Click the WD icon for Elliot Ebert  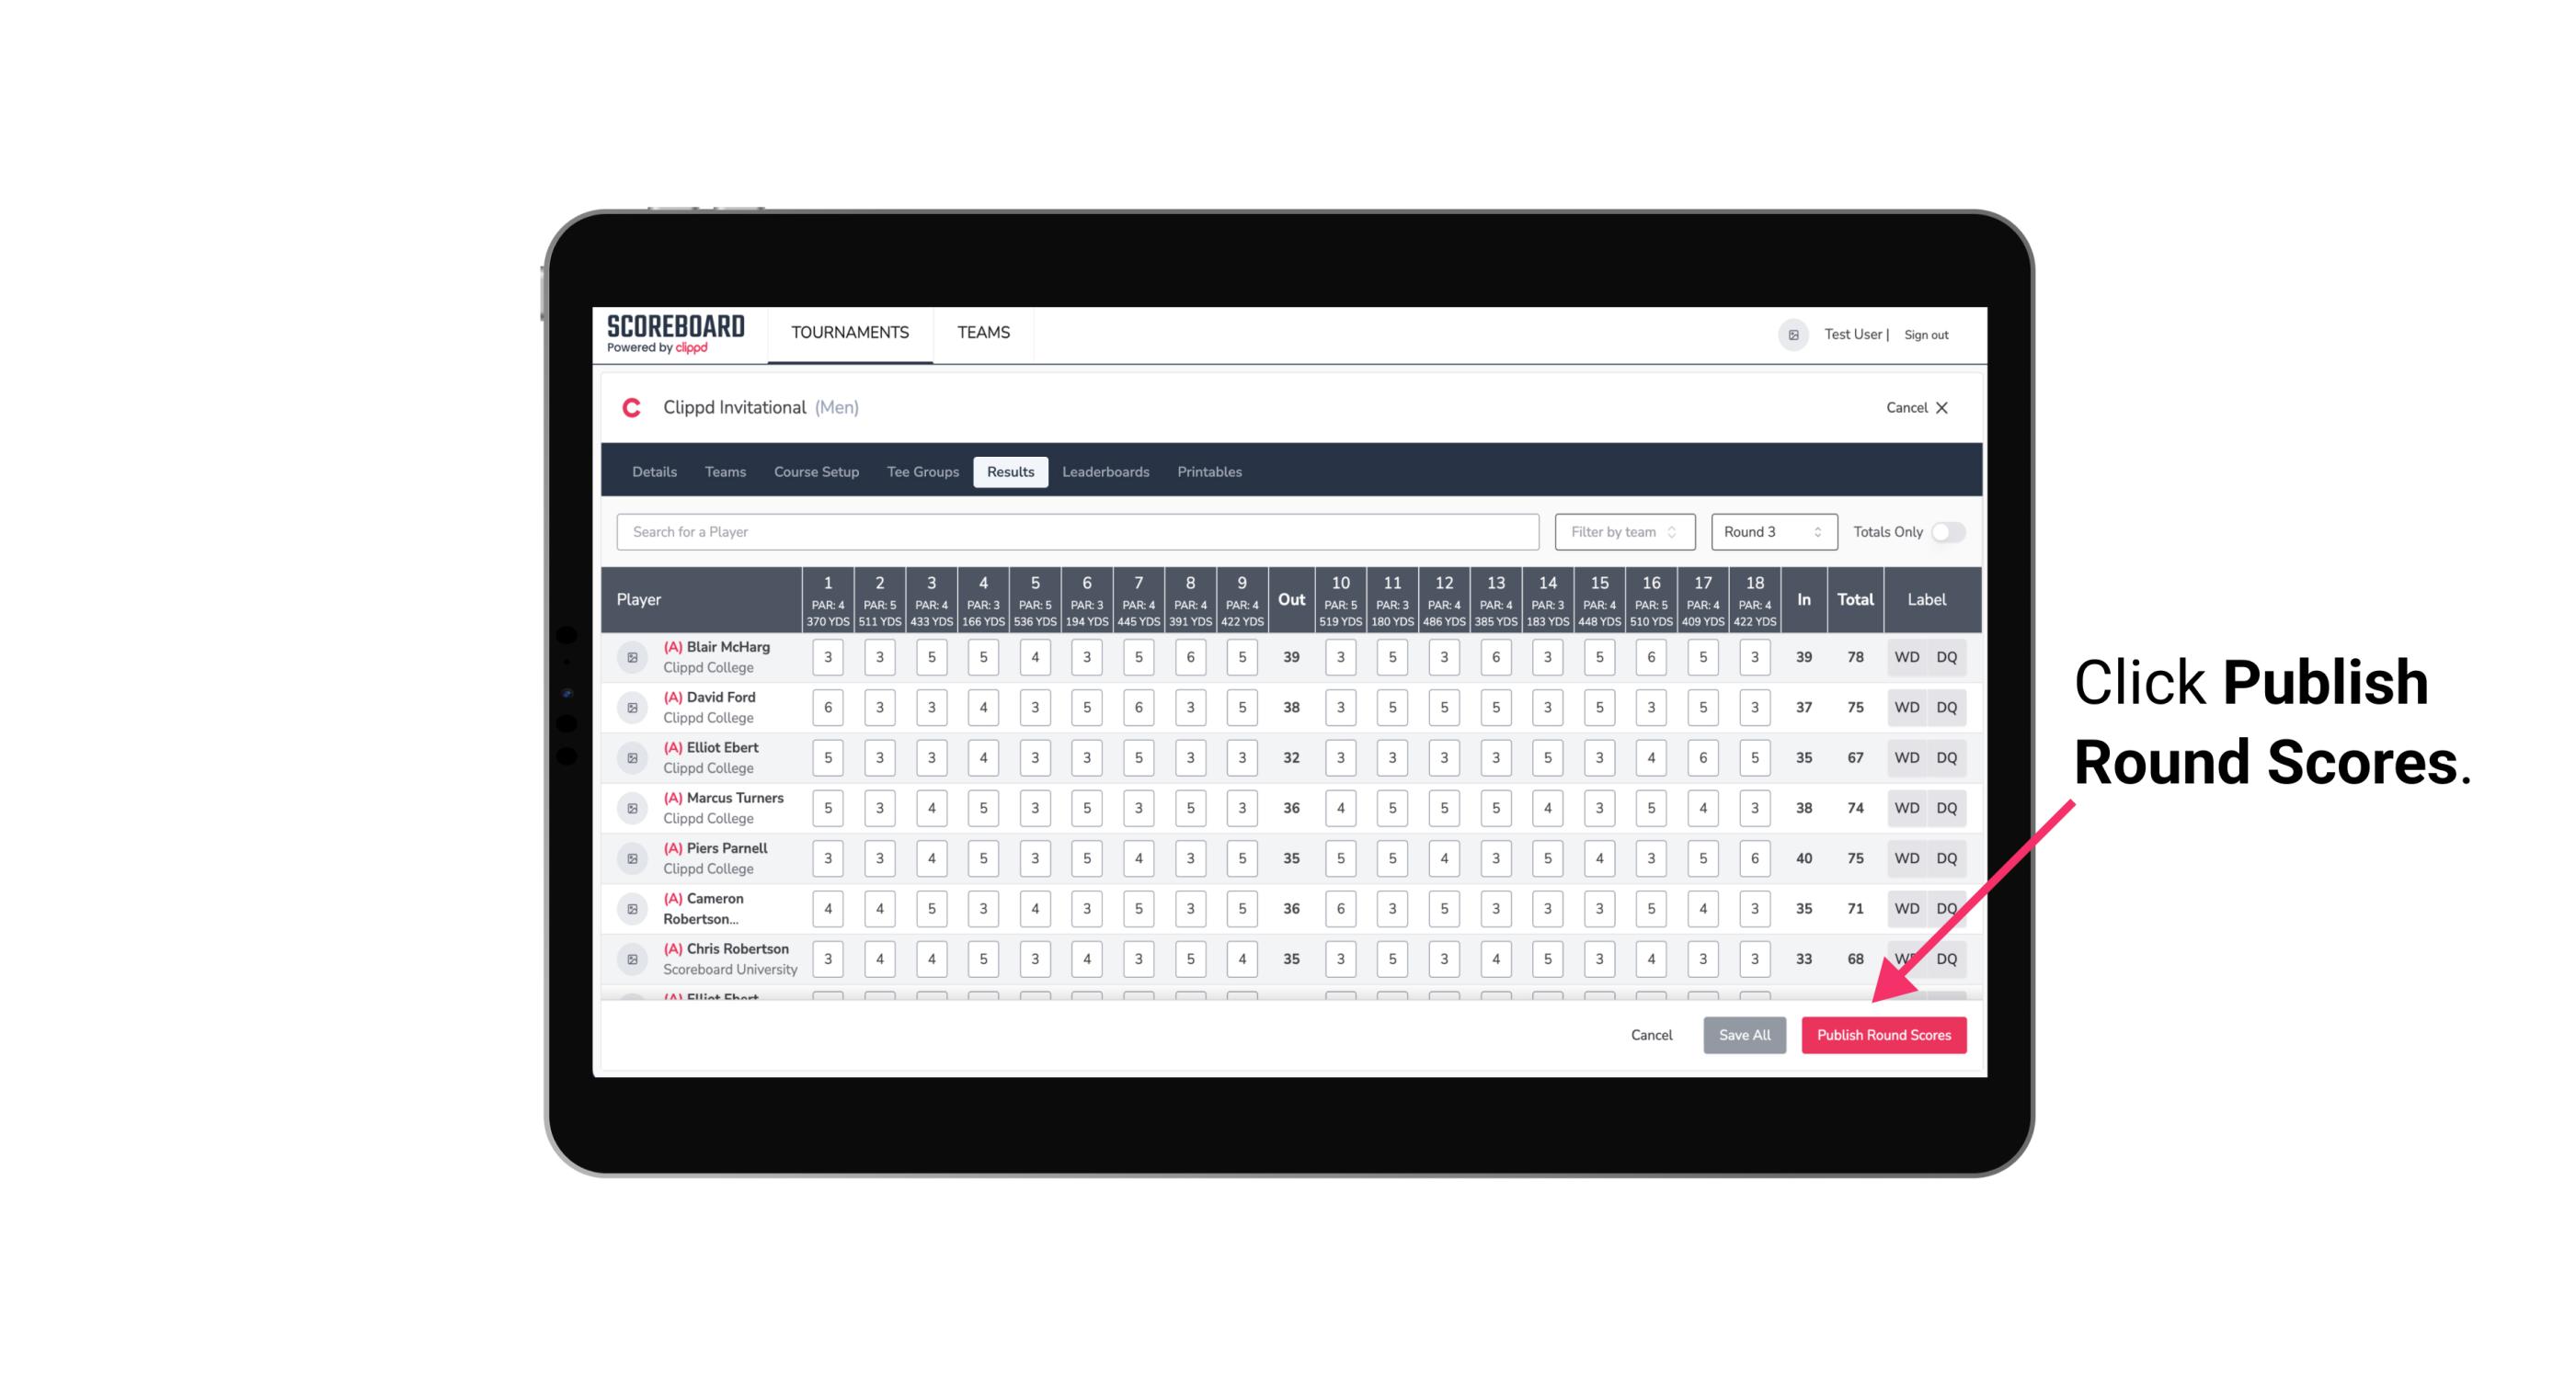[1906, 757]
